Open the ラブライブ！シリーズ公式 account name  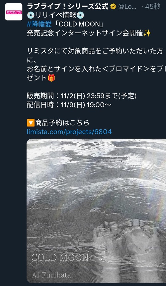click(68, 7)
